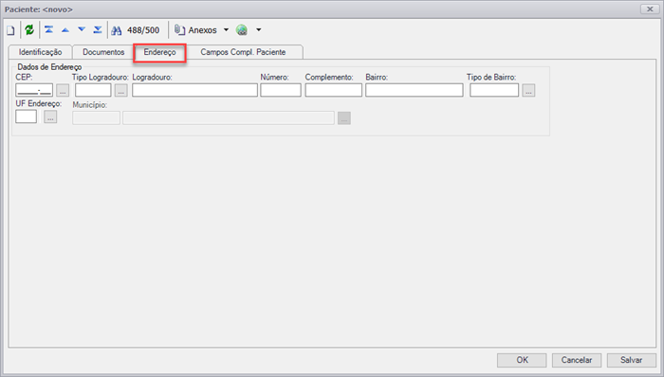The height and width of the screenshot is (377, 664).
Task: Click the Município lookup ellipsis button
Action: click(x=344, y=118)
